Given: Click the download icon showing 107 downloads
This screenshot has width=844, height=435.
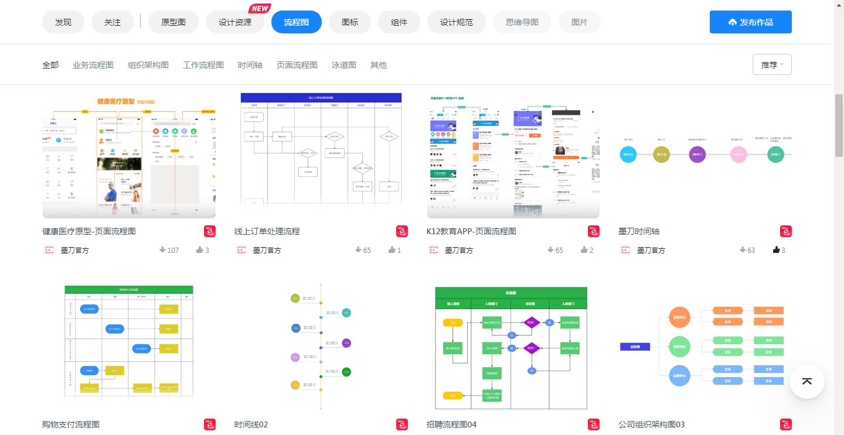Looking at the screenshot, I should (x=162, y=250).
